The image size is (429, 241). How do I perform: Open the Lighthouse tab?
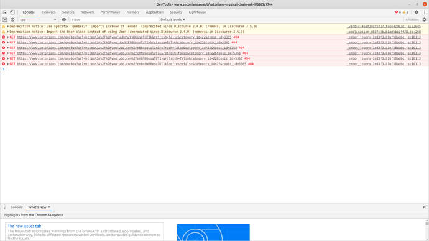(x=197, y=12)
